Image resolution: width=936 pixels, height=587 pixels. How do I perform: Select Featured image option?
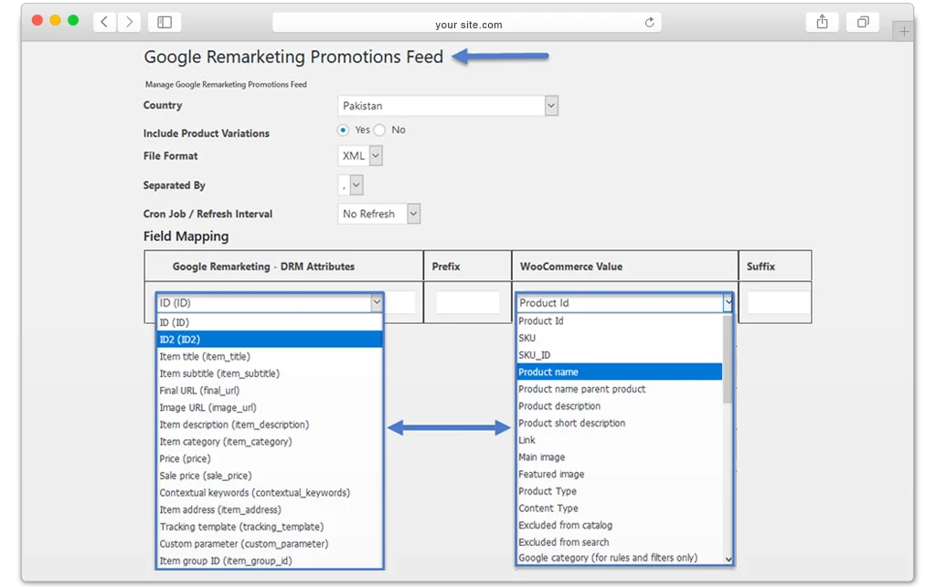point(620,475)
